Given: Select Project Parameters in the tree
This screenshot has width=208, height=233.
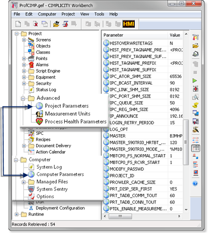Looking at the screenshot, I should [66, 106].
